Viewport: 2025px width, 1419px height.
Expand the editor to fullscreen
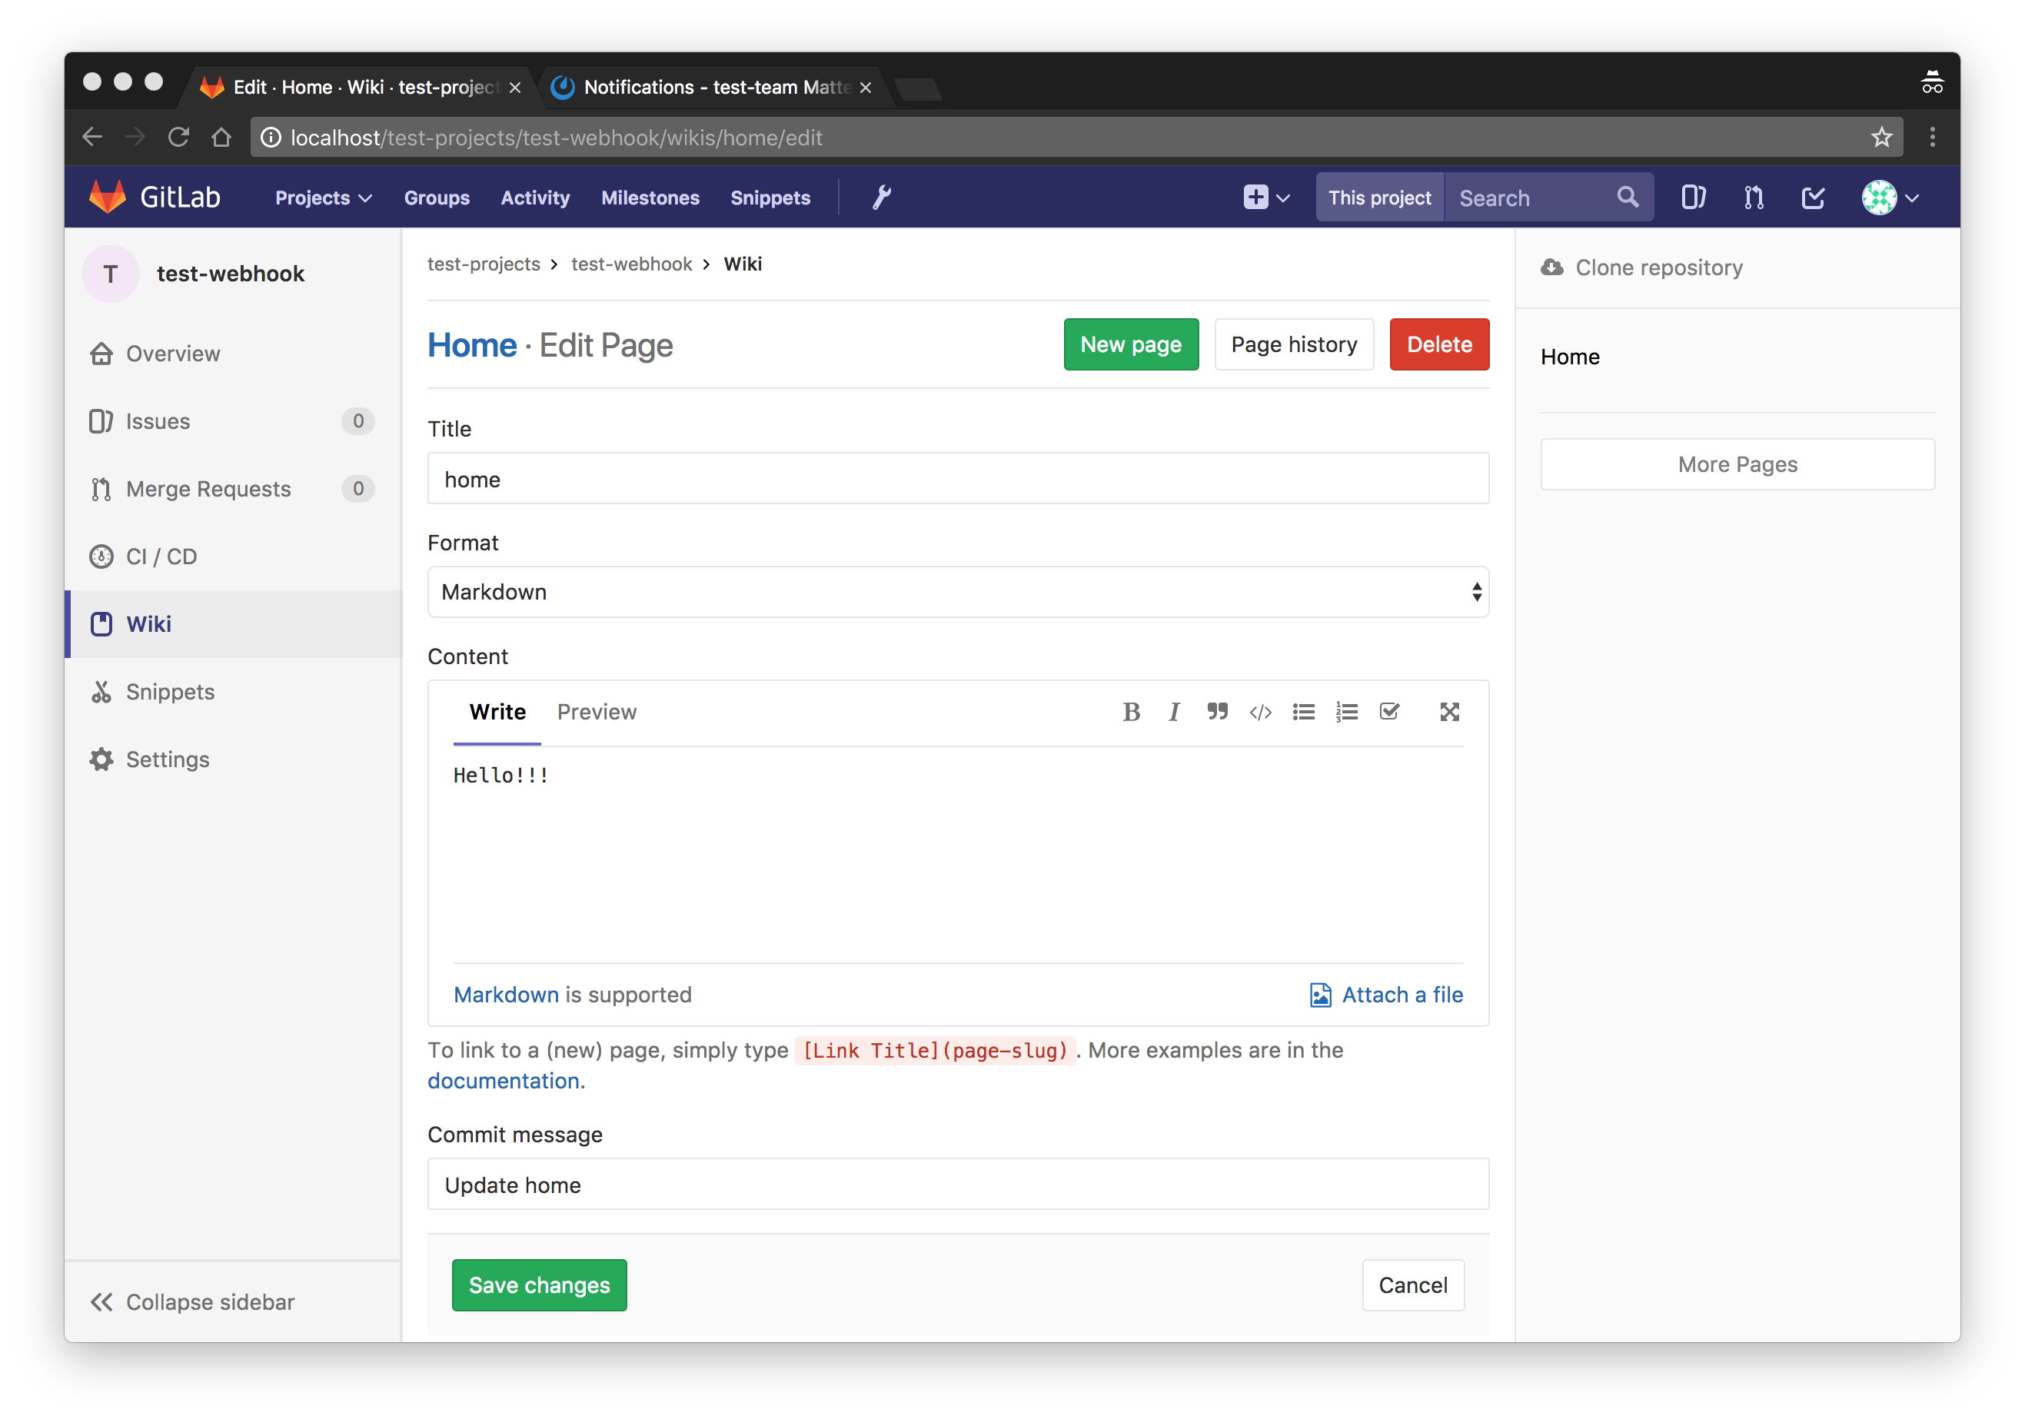tap(1449, 712)
